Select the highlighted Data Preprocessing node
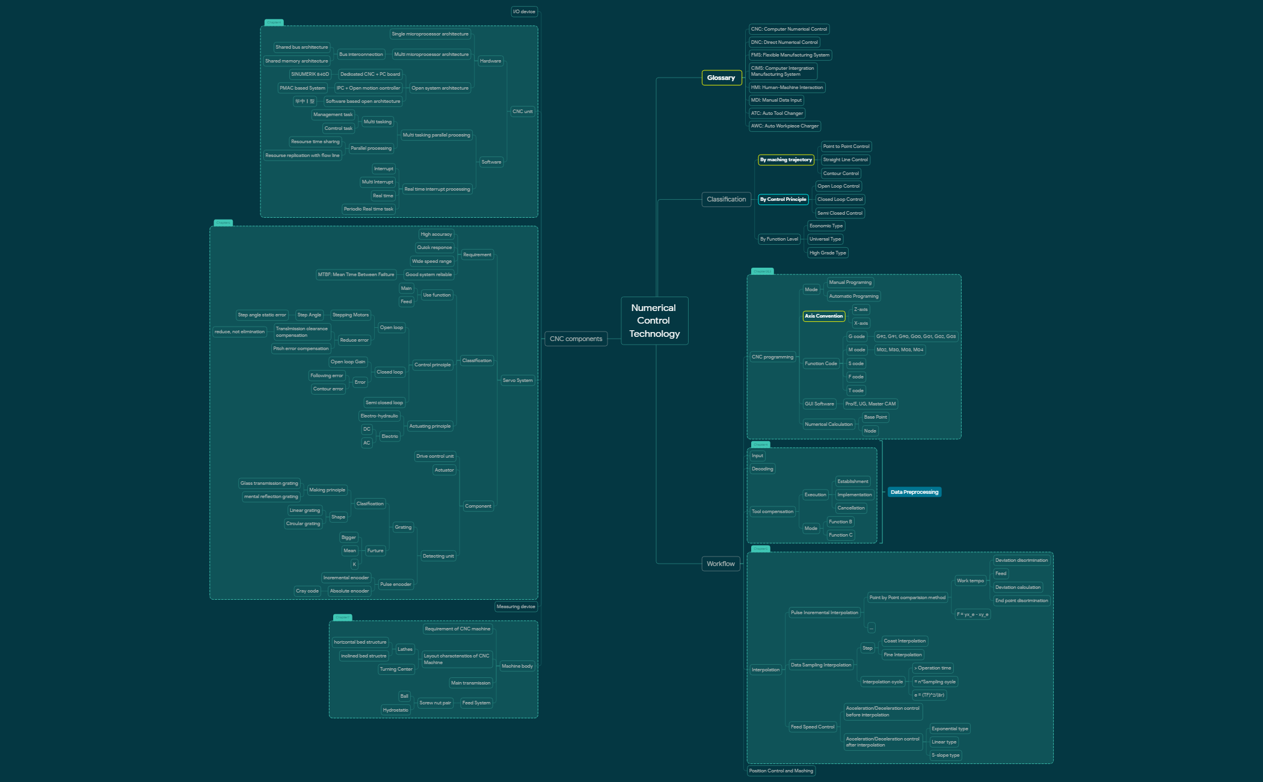 click(914, 491)
